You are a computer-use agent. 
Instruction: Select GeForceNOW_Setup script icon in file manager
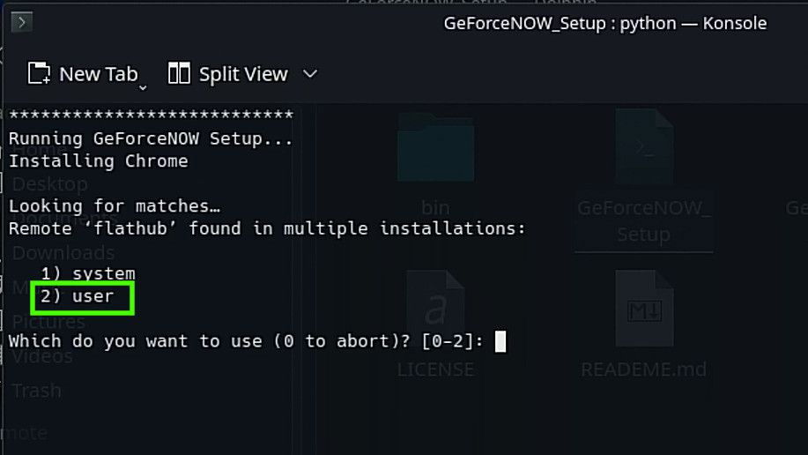point(644,147)
